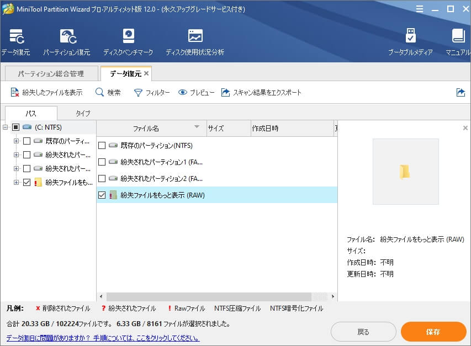Click the 戻る button
This screenshot has height=346, width=471.
tap(363, 332)
